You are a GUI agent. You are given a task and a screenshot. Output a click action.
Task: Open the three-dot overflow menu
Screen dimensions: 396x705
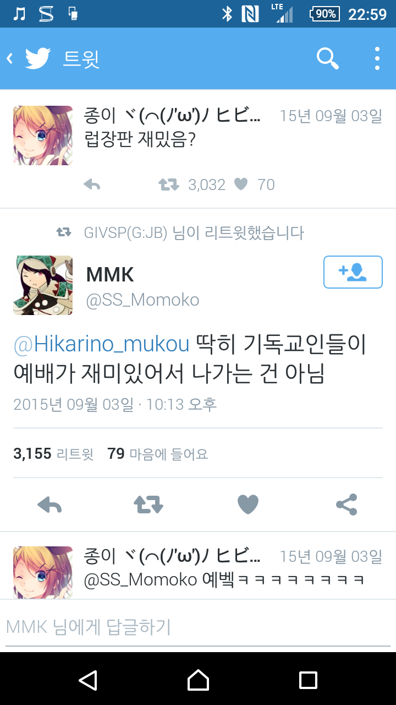[377, 58]
